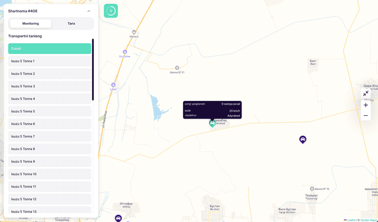The image size is (378, 222).
Task: Select Isuzu 5 Tonna 12
Action: (50, 199)
